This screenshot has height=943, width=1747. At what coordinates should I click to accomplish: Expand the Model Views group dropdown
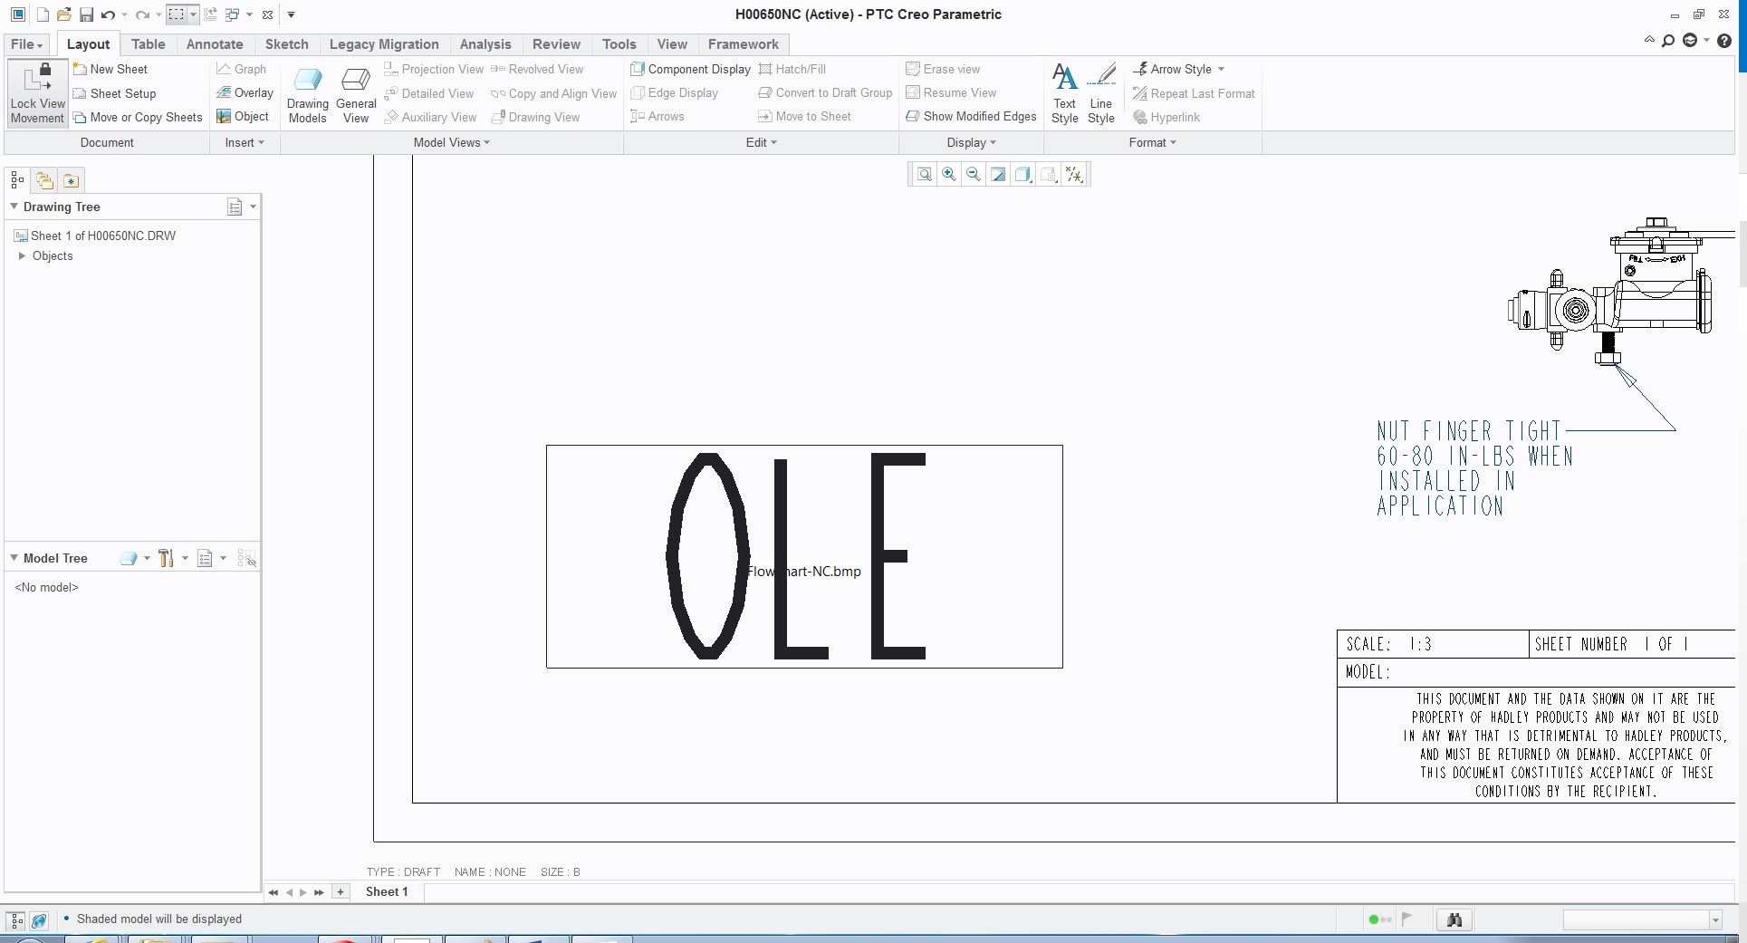451,142
